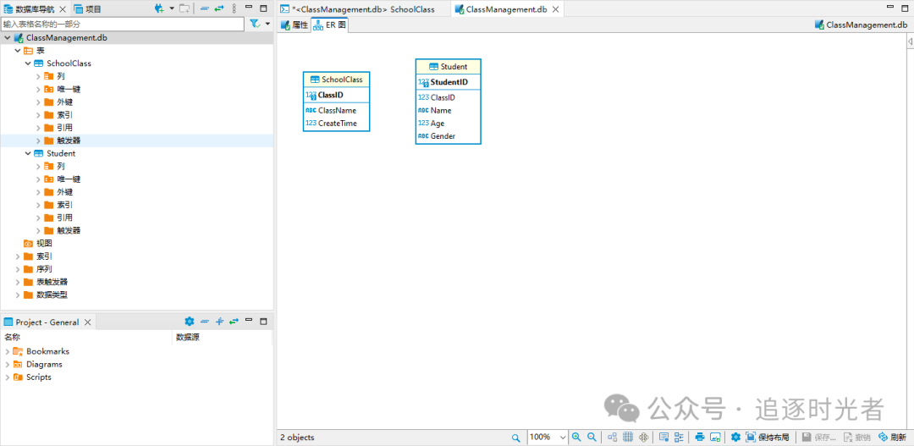Click the ER diagram zoom out magnifier
914x446 pixels.
click(x=592, y=437)
